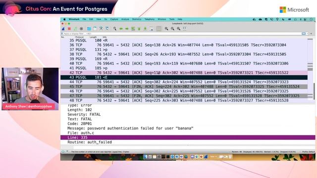
Task: Select packet 48 TCP ACK row
Action: (x=184, y=100)
